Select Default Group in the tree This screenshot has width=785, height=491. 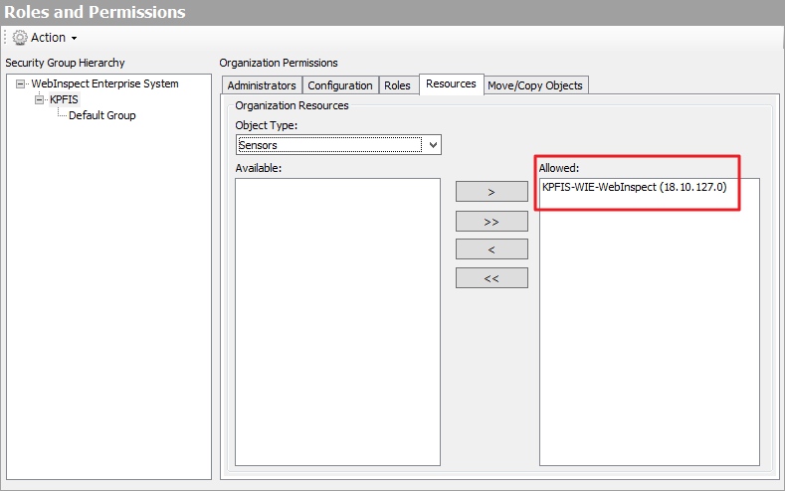(x=101, y=115)
